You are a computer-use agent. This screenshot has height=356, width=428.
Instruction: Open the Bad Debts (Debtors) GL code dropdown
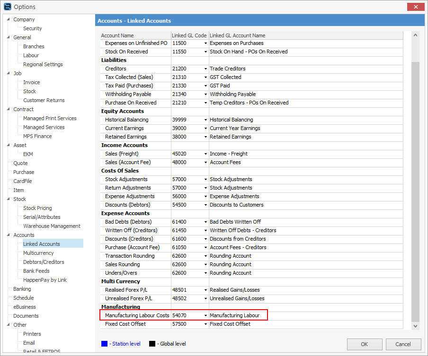click(x=205, y=222)
